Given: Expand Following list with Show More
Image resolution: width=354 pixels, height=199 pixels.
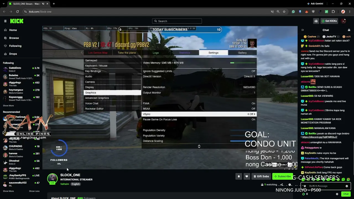Looking at the screenshot, I should pos(8,106).
